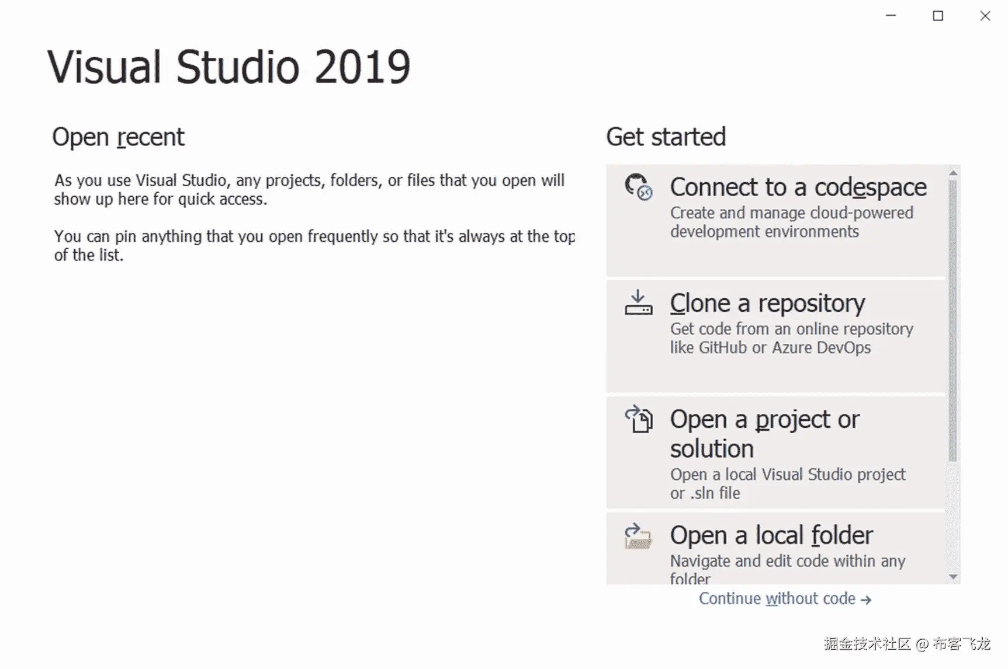This screenshot has width=1008, height=669.
Task: Click the Open a local folder icon
Action: pos(638,536)
